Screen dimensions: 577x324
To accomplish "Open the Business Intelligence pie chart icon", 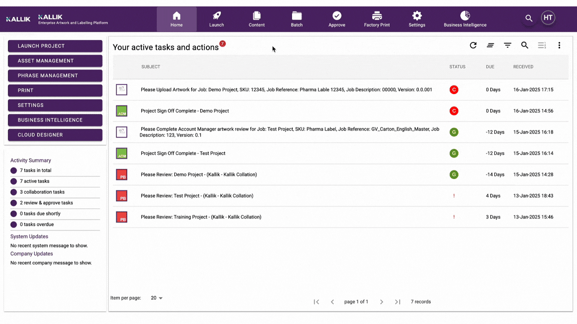I will (x=465, y=15).
